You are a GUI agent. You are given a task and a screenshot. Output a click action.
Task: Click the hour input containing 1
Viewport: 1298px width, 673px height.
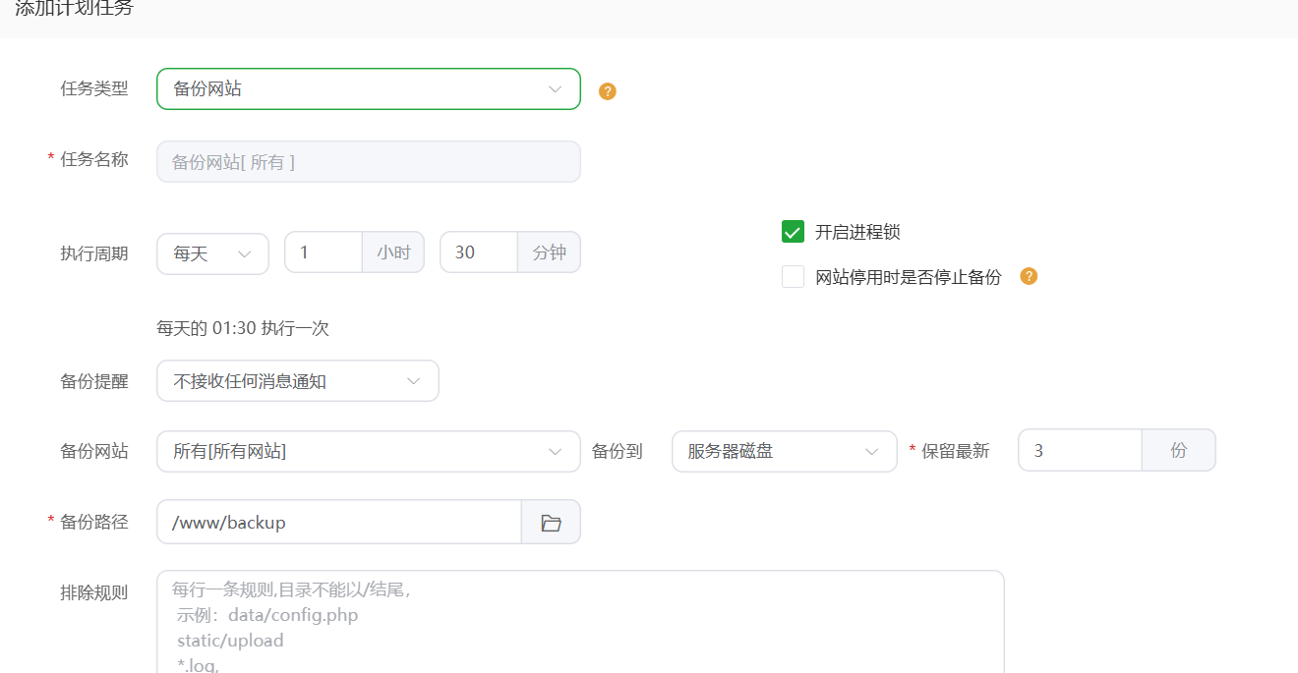tap(323, 252)
